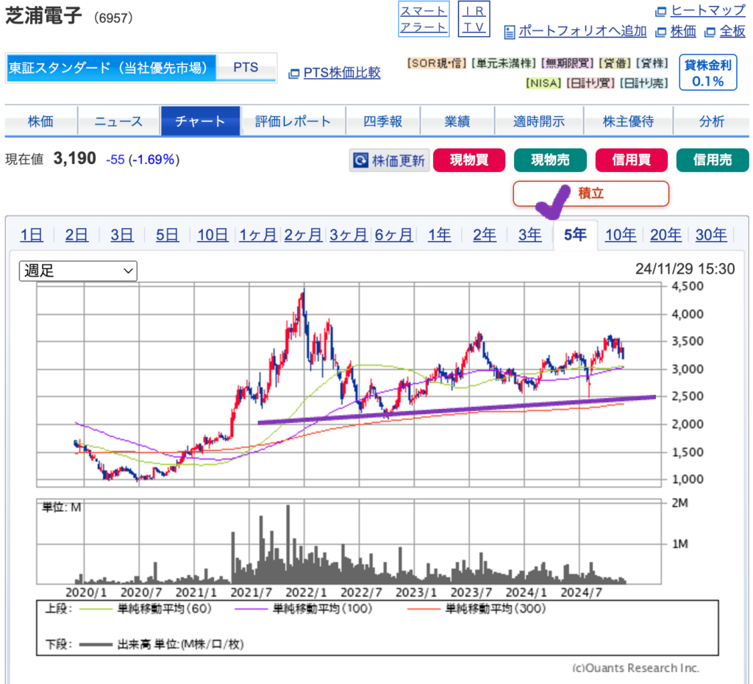
Task: Set chart period to 3ヶ月
Action: [348, 235]
